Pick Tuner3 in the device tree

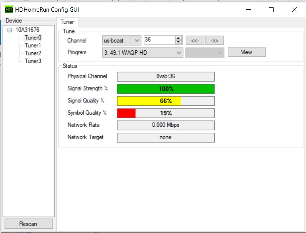coord(33,61)
